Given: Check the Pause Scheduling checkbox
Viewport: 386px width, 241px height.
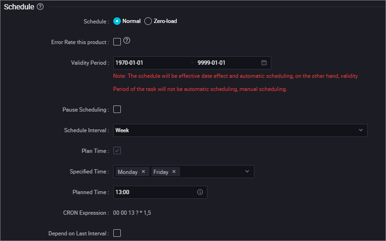Looking at the screenshot, I should 117,109.
